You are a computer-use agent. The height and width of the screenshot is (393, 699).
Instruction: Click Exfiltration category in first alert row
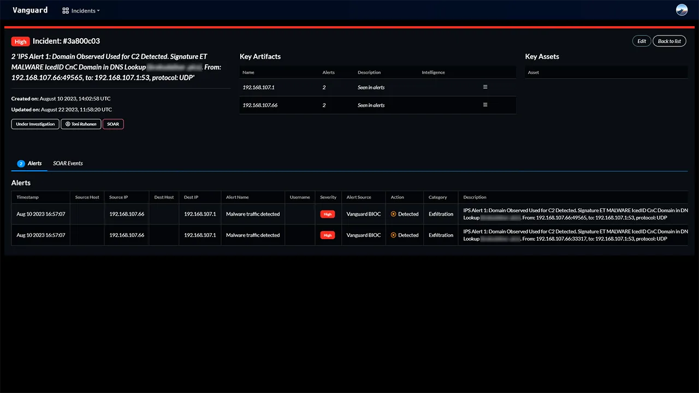click(441, 214)
